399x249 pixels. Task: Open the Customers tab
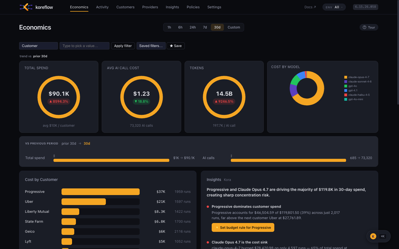pyautogui.click(x=125, y=7)
